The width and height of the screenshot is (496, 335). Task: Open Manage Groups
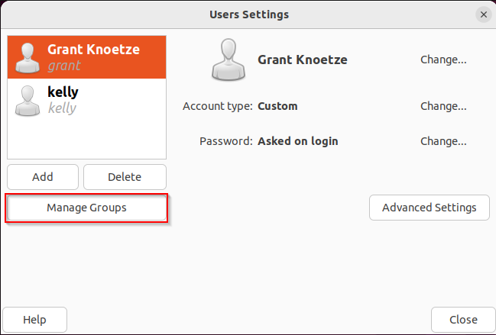pyautogui.click(x=86, y=208)
